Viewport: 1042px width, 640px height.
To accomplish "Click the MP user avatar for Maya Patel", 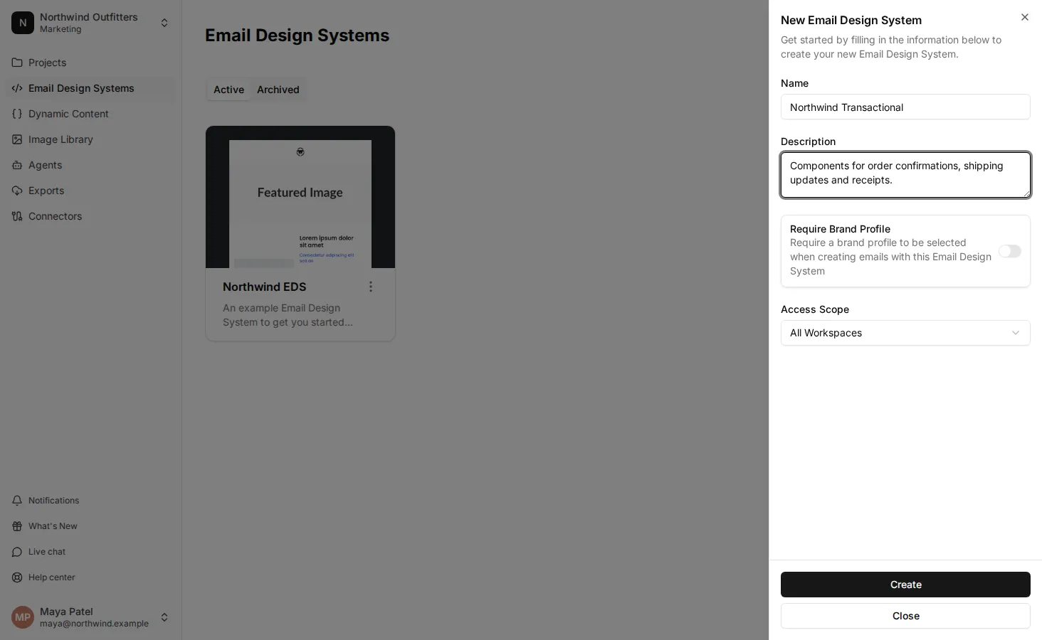I will pyautogui.click(x=23, y=617).
